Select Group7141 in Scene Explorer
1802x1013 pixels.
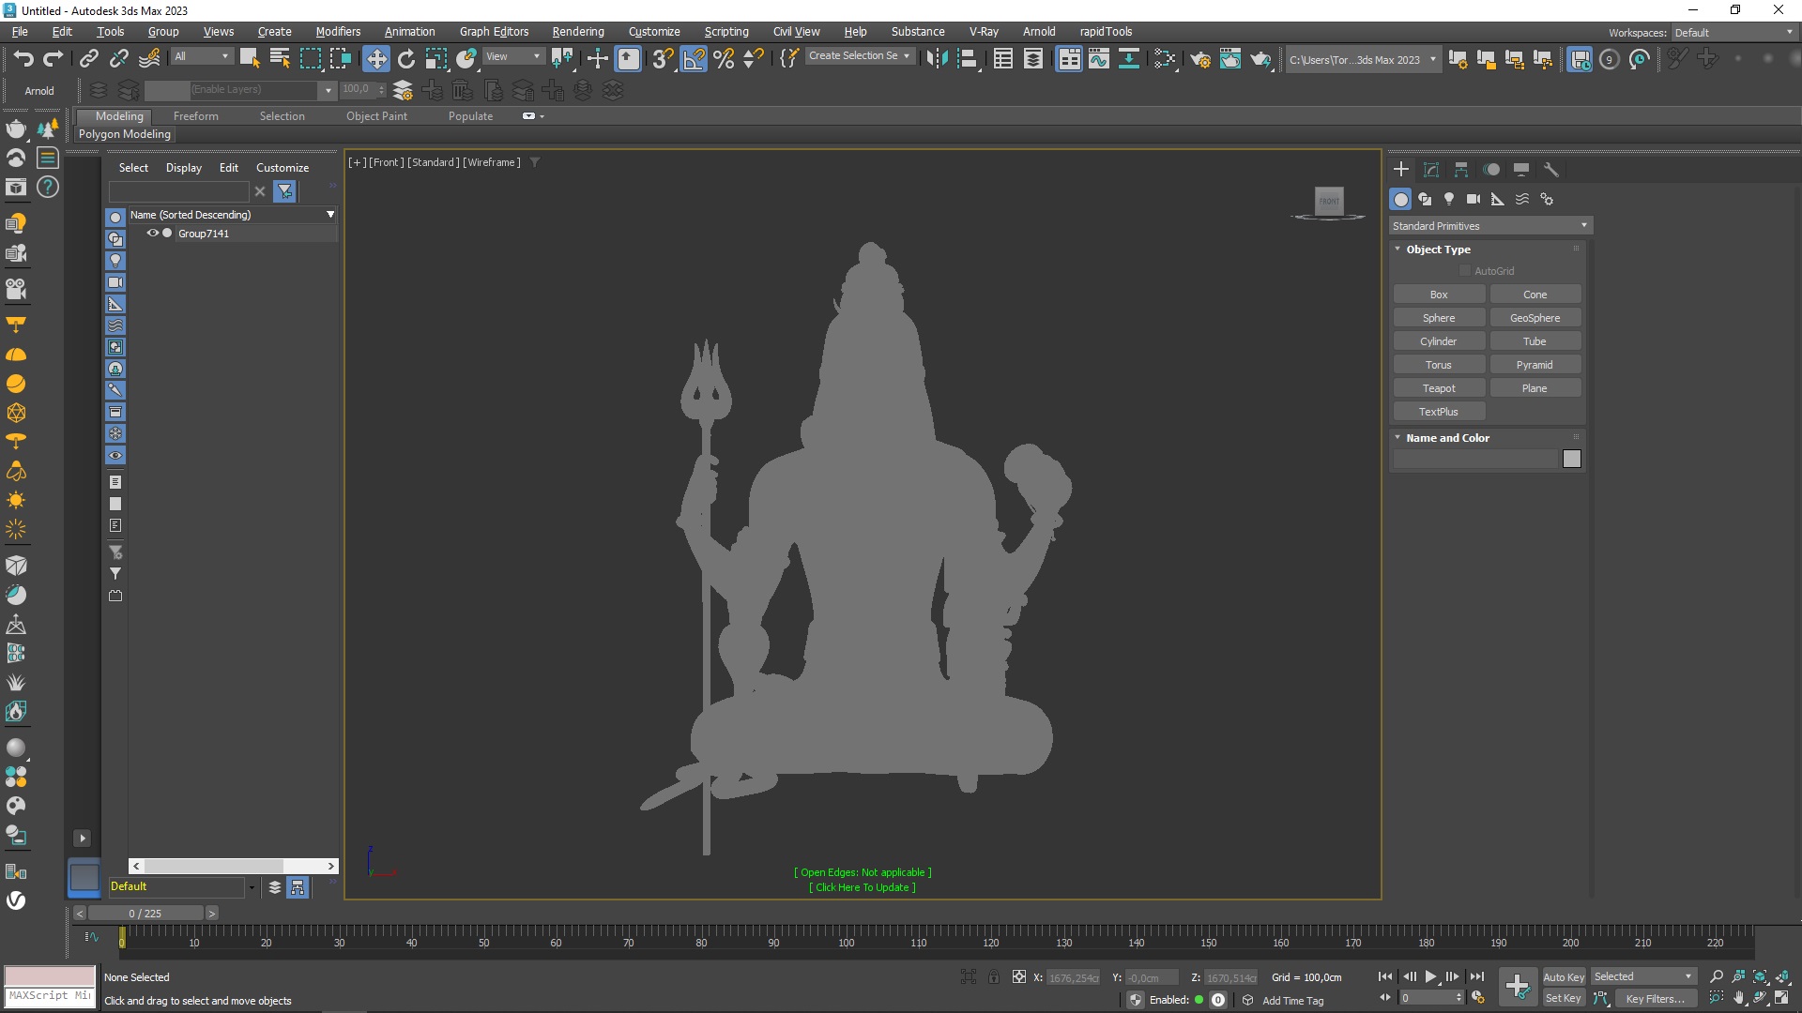tap(204, 234)
